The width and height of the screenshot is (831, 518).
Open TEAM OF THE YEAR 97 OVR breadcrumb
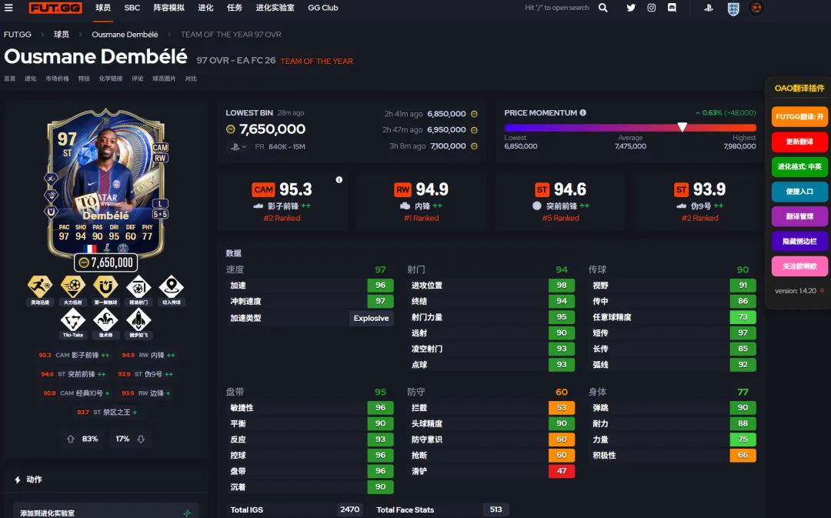click(x=231, y=35)
